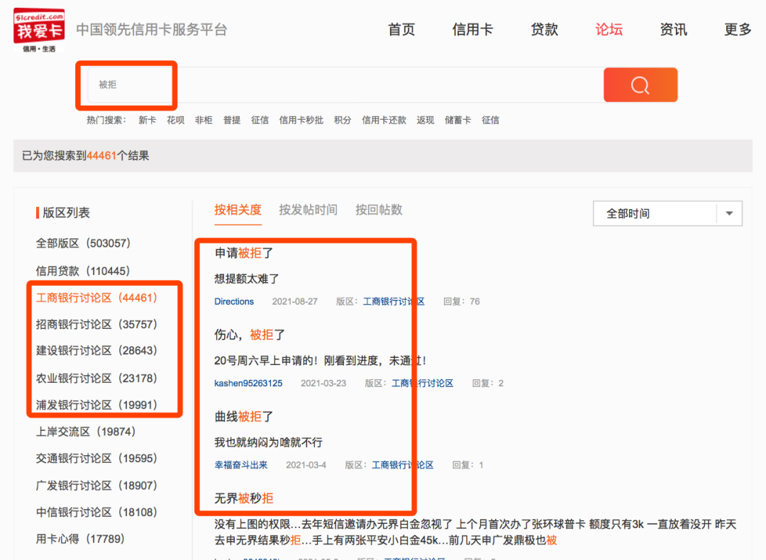Open the post titled 曲线被拒了
The width and height of the screenshot is (766, 560).
tap(244, 417)
